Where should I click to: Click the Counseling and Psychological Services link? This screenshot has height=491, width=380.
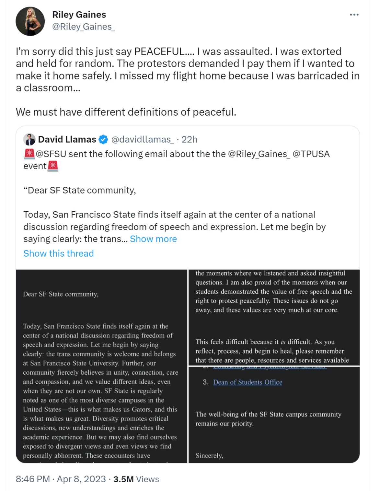click(x=270, y=368)
